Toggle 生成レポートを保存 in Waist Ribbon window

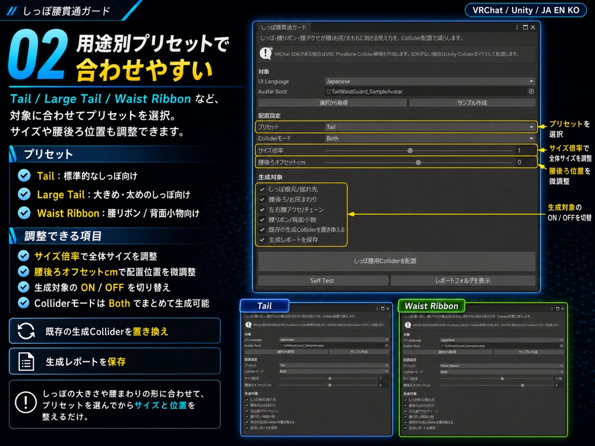[405, 428]
